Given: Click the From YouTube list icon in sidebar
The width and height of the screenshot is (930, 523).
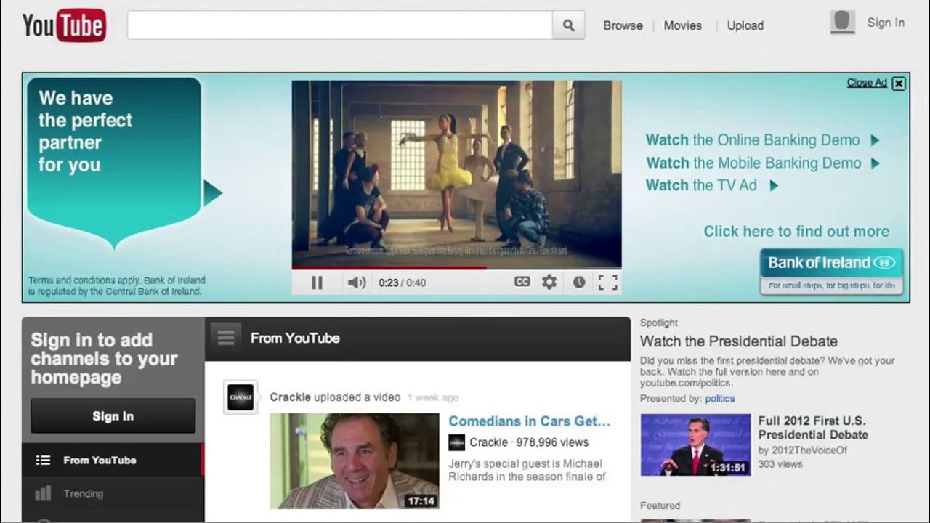Looking at the screenshot, I should coord(43,460).
